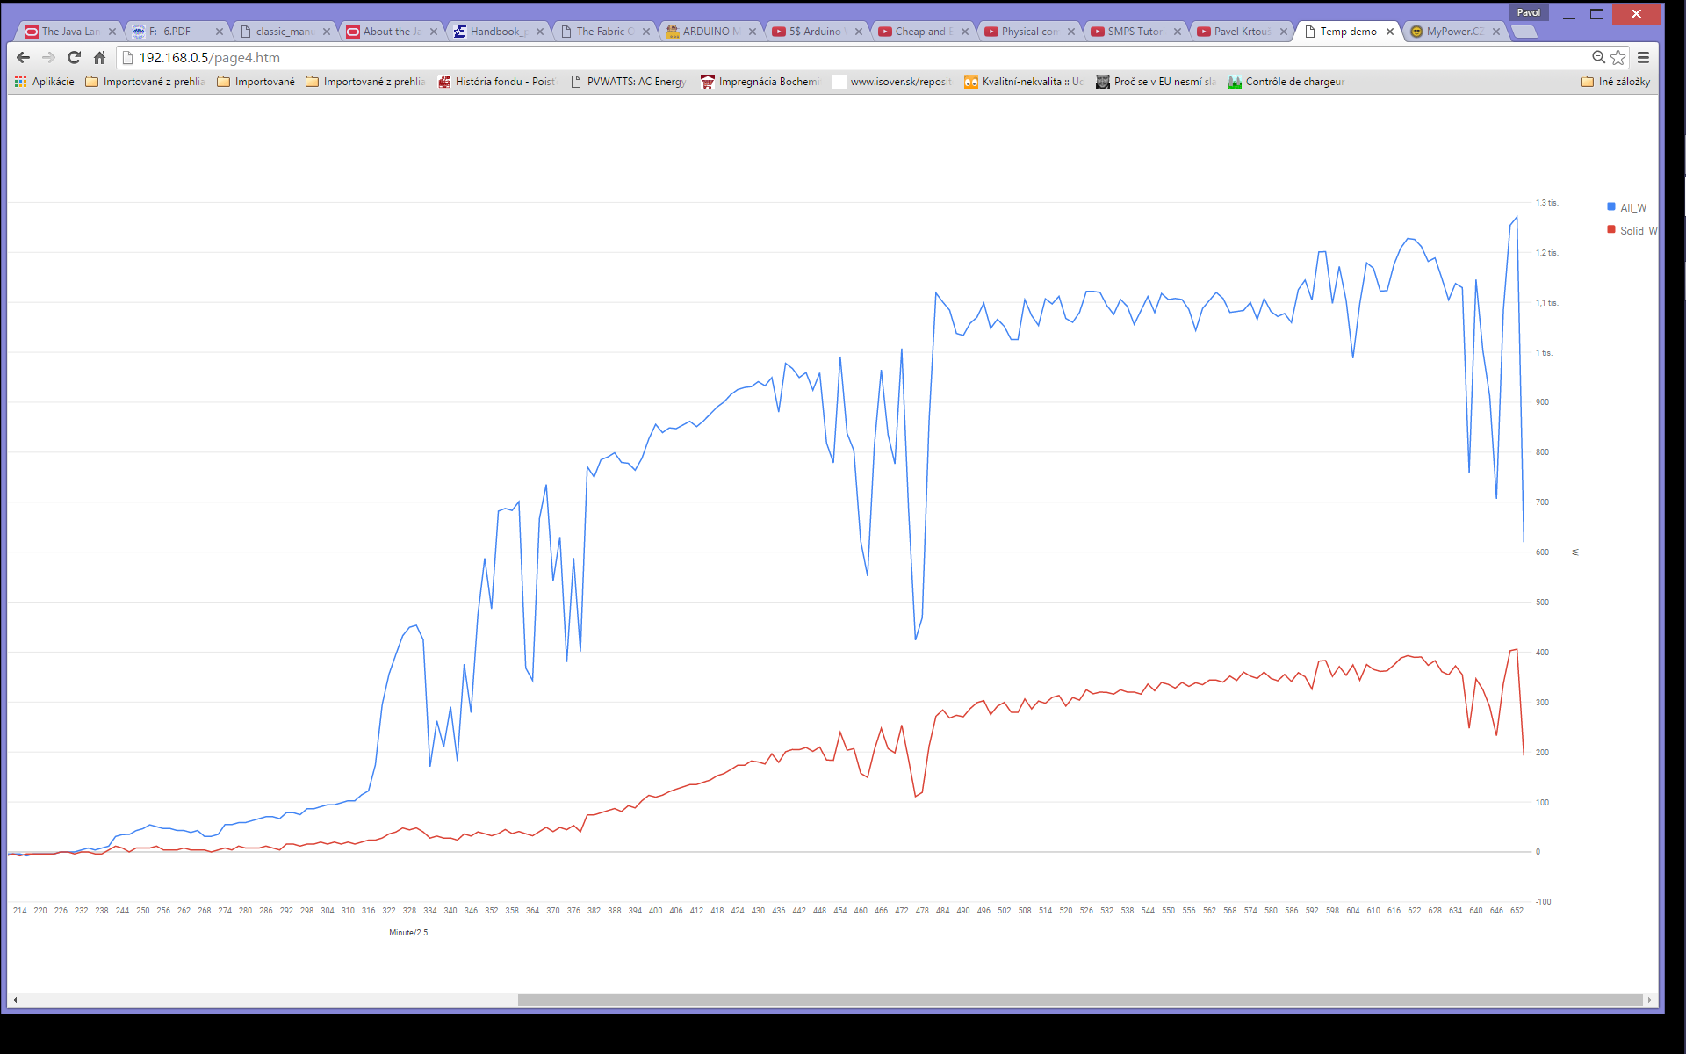Screen dimensions: 1686x1054
Task: Open Proč se v EU nesmí bookmark
Action: 1156,82
